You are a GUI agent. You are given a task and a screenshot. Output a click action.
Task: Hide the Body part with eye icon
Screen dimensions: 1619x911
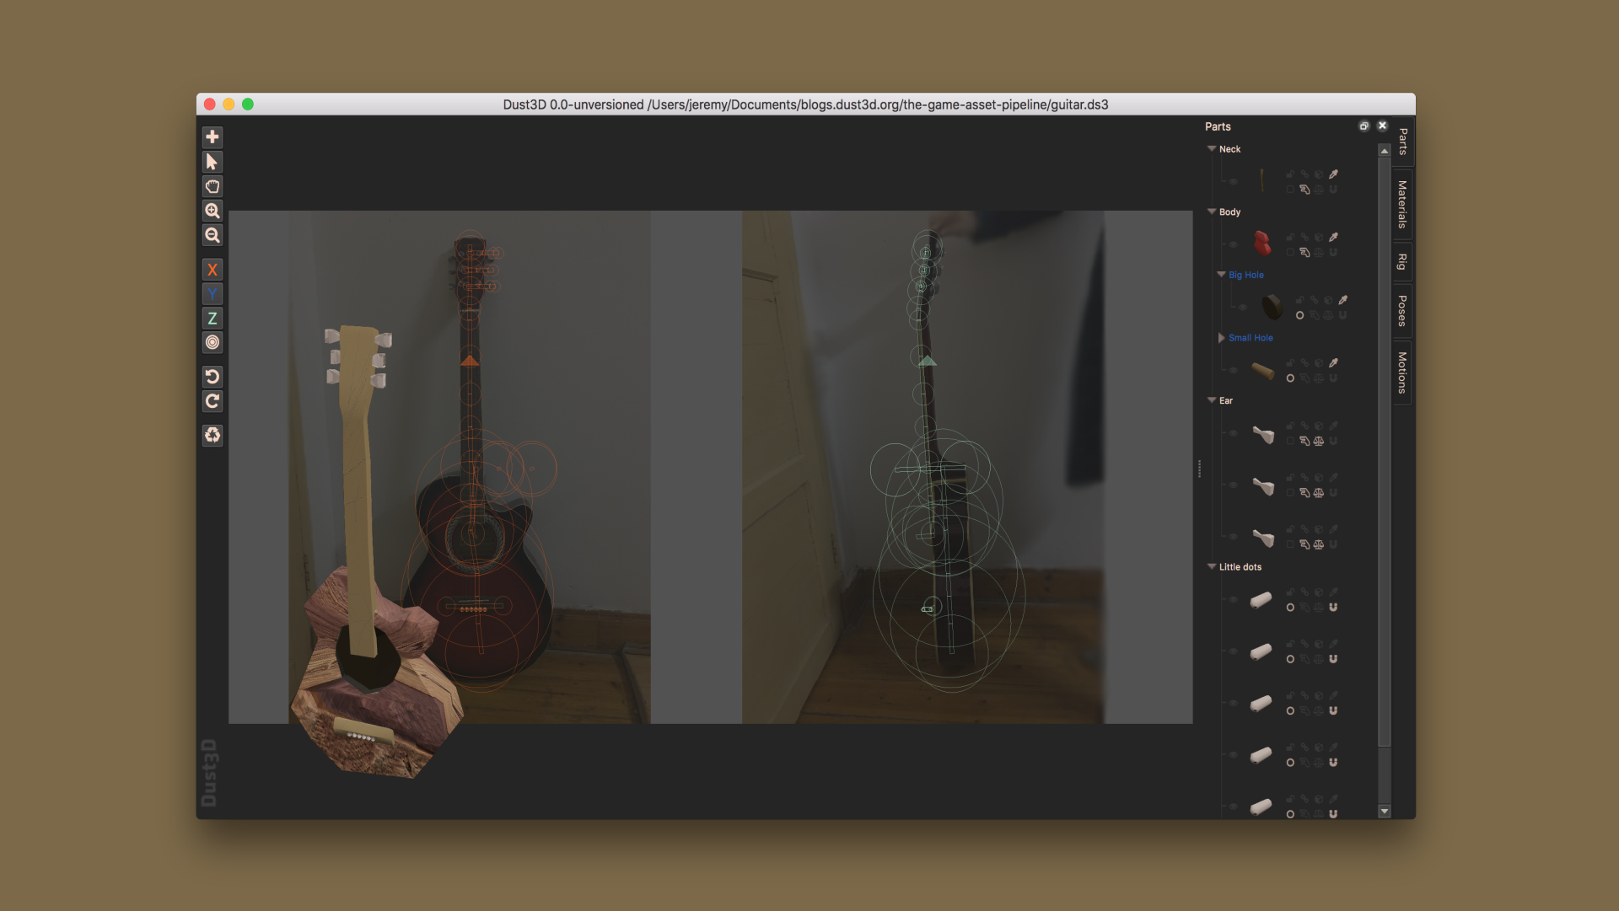[x=1233, y=244]
